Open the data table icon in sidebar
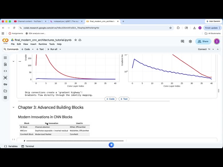223x167 pixels. (x=5, y=97)
